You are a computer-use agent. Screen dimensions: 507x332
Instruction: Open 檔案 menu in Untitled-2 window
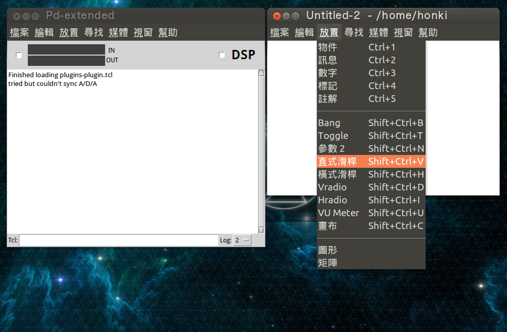(280, 32)
